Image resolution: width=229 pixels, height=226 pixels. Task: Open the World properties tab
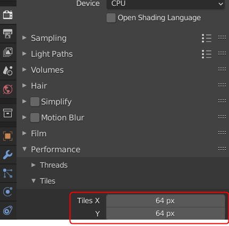pyautogui.click(x=8, y=89)
